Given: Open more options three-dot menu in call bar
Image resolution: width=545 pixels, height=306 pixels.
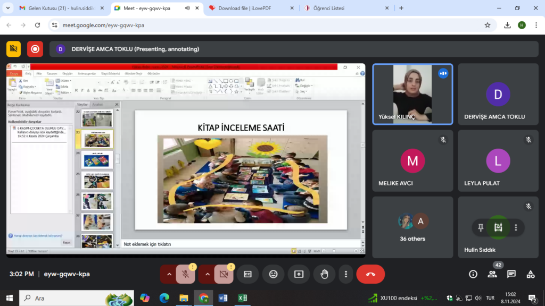Looking at the screenshot, I should click(x=346, y=274).
